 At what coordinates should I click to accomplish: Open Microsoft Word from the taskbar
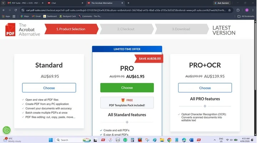(191, 140)
